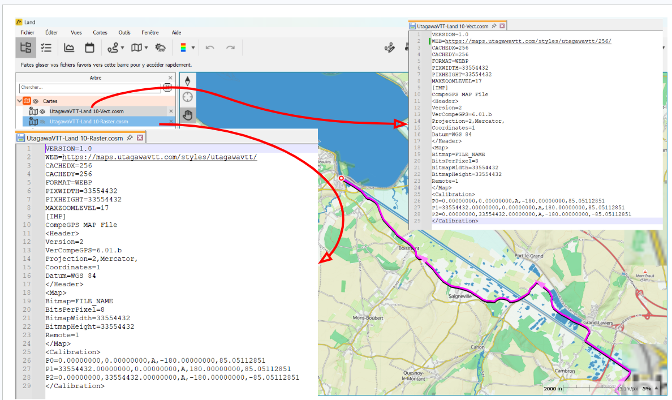
Task: Click the edit track pencil icon at right
Action: (x=390, y=48)
